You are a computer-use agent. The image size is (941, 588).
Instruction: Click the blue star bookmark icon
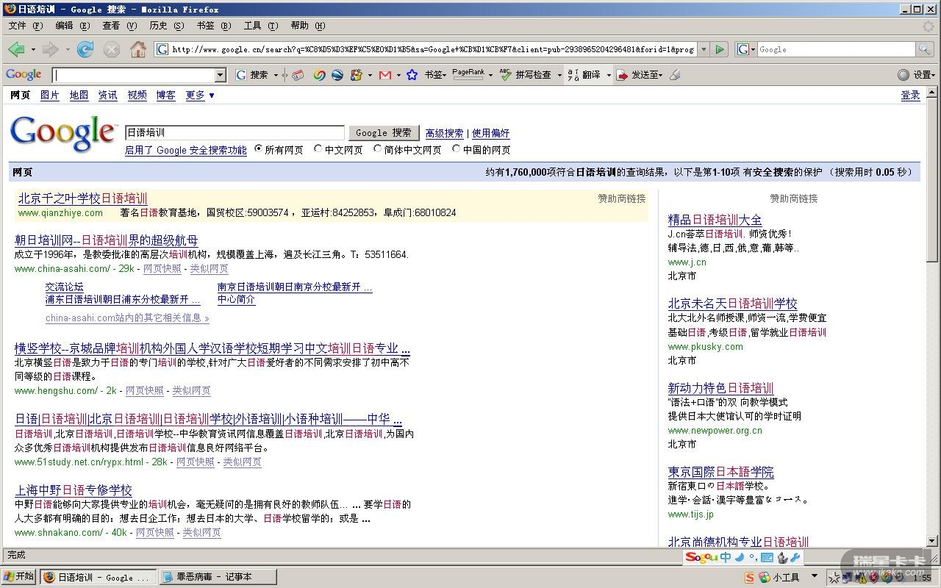point(412,75)
